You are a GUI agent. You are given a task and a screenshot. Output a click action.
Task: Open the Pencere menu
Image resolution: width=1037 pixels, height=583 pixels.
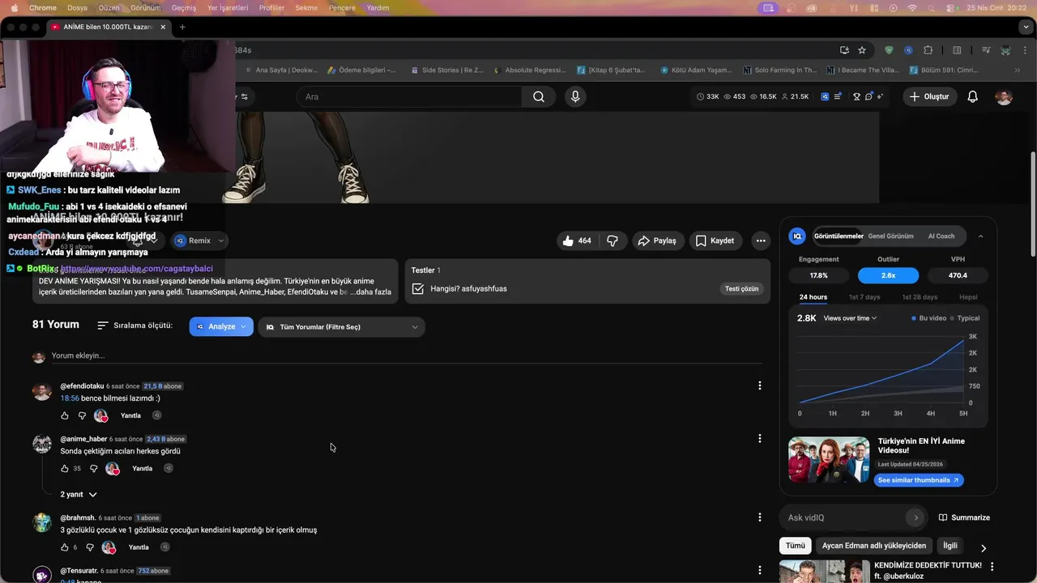(342, 7)
